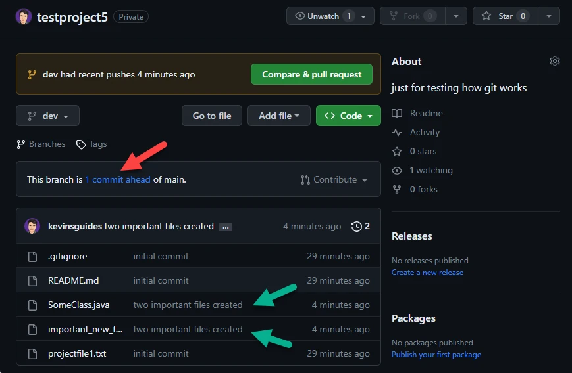Viewport: 572px width, 373px height.
Task: Open the dev branch selector dropdown
Action: tap(47, 116)
